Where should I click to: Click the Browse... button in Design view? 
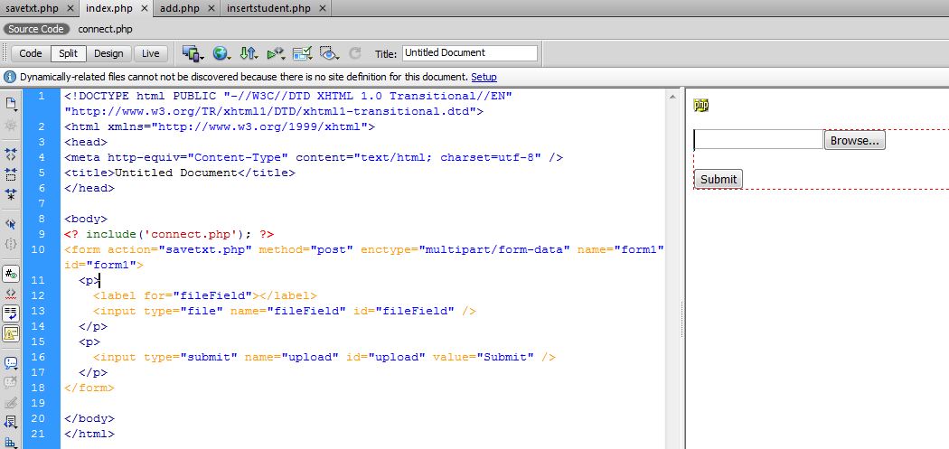click(x=855, y=140)
